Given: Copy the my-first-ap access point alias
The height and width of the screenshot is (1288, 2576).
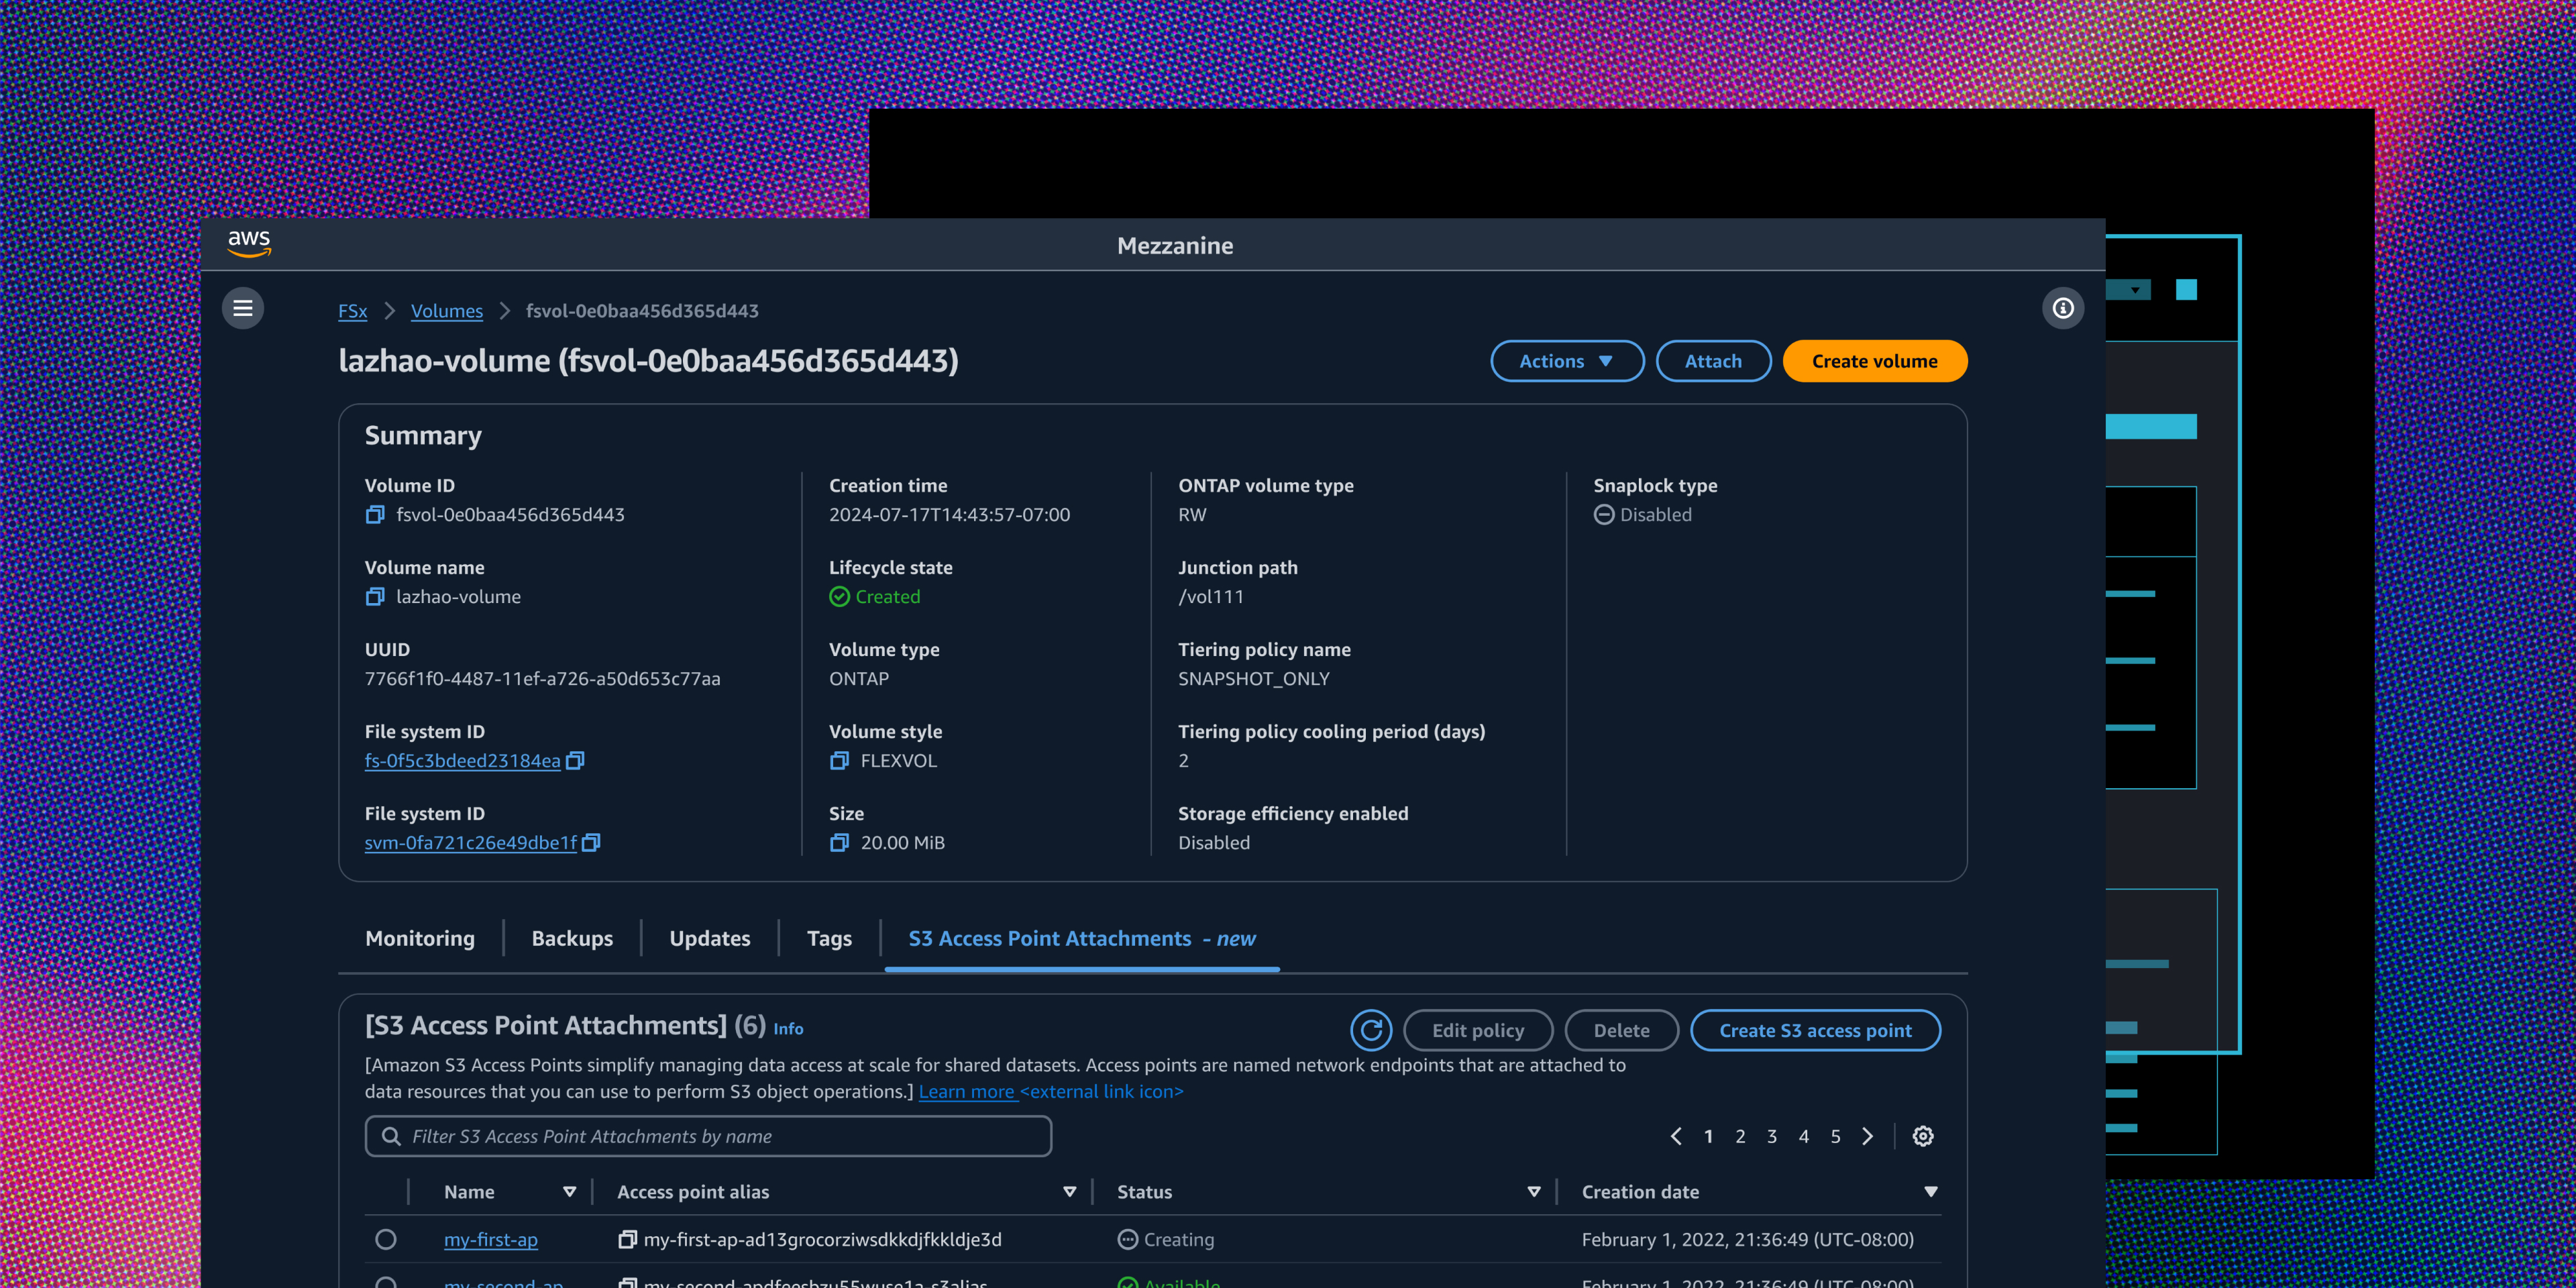Looking at the screenshot, I should click(x=627, y=1239).
